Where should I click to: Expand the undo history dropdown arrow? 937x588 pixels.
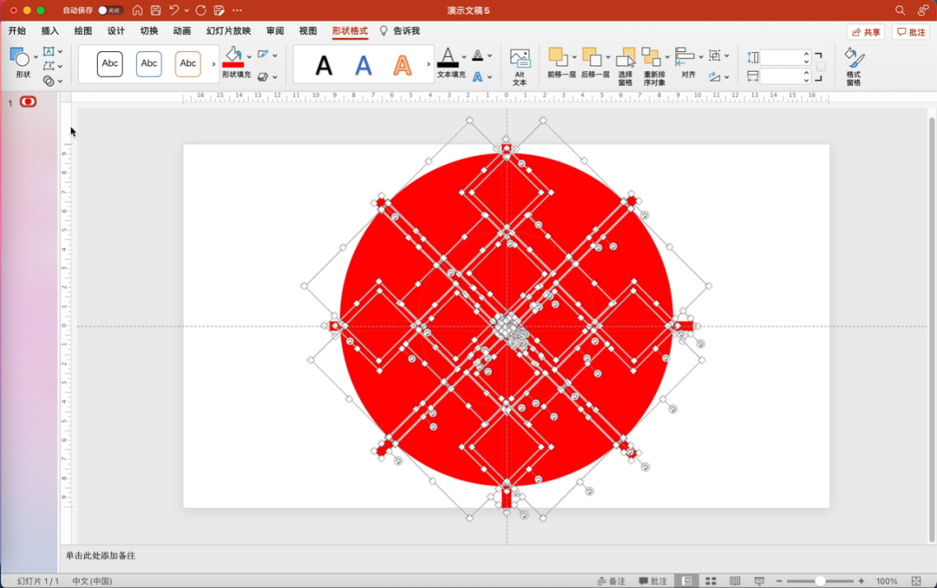187,10
